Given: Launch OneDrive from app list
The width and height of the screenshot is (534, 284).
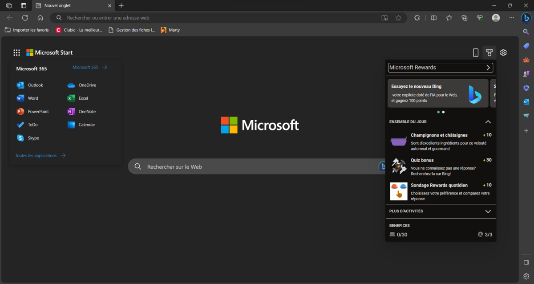Looking at the screenshot, I should click(x=82, y=85).
